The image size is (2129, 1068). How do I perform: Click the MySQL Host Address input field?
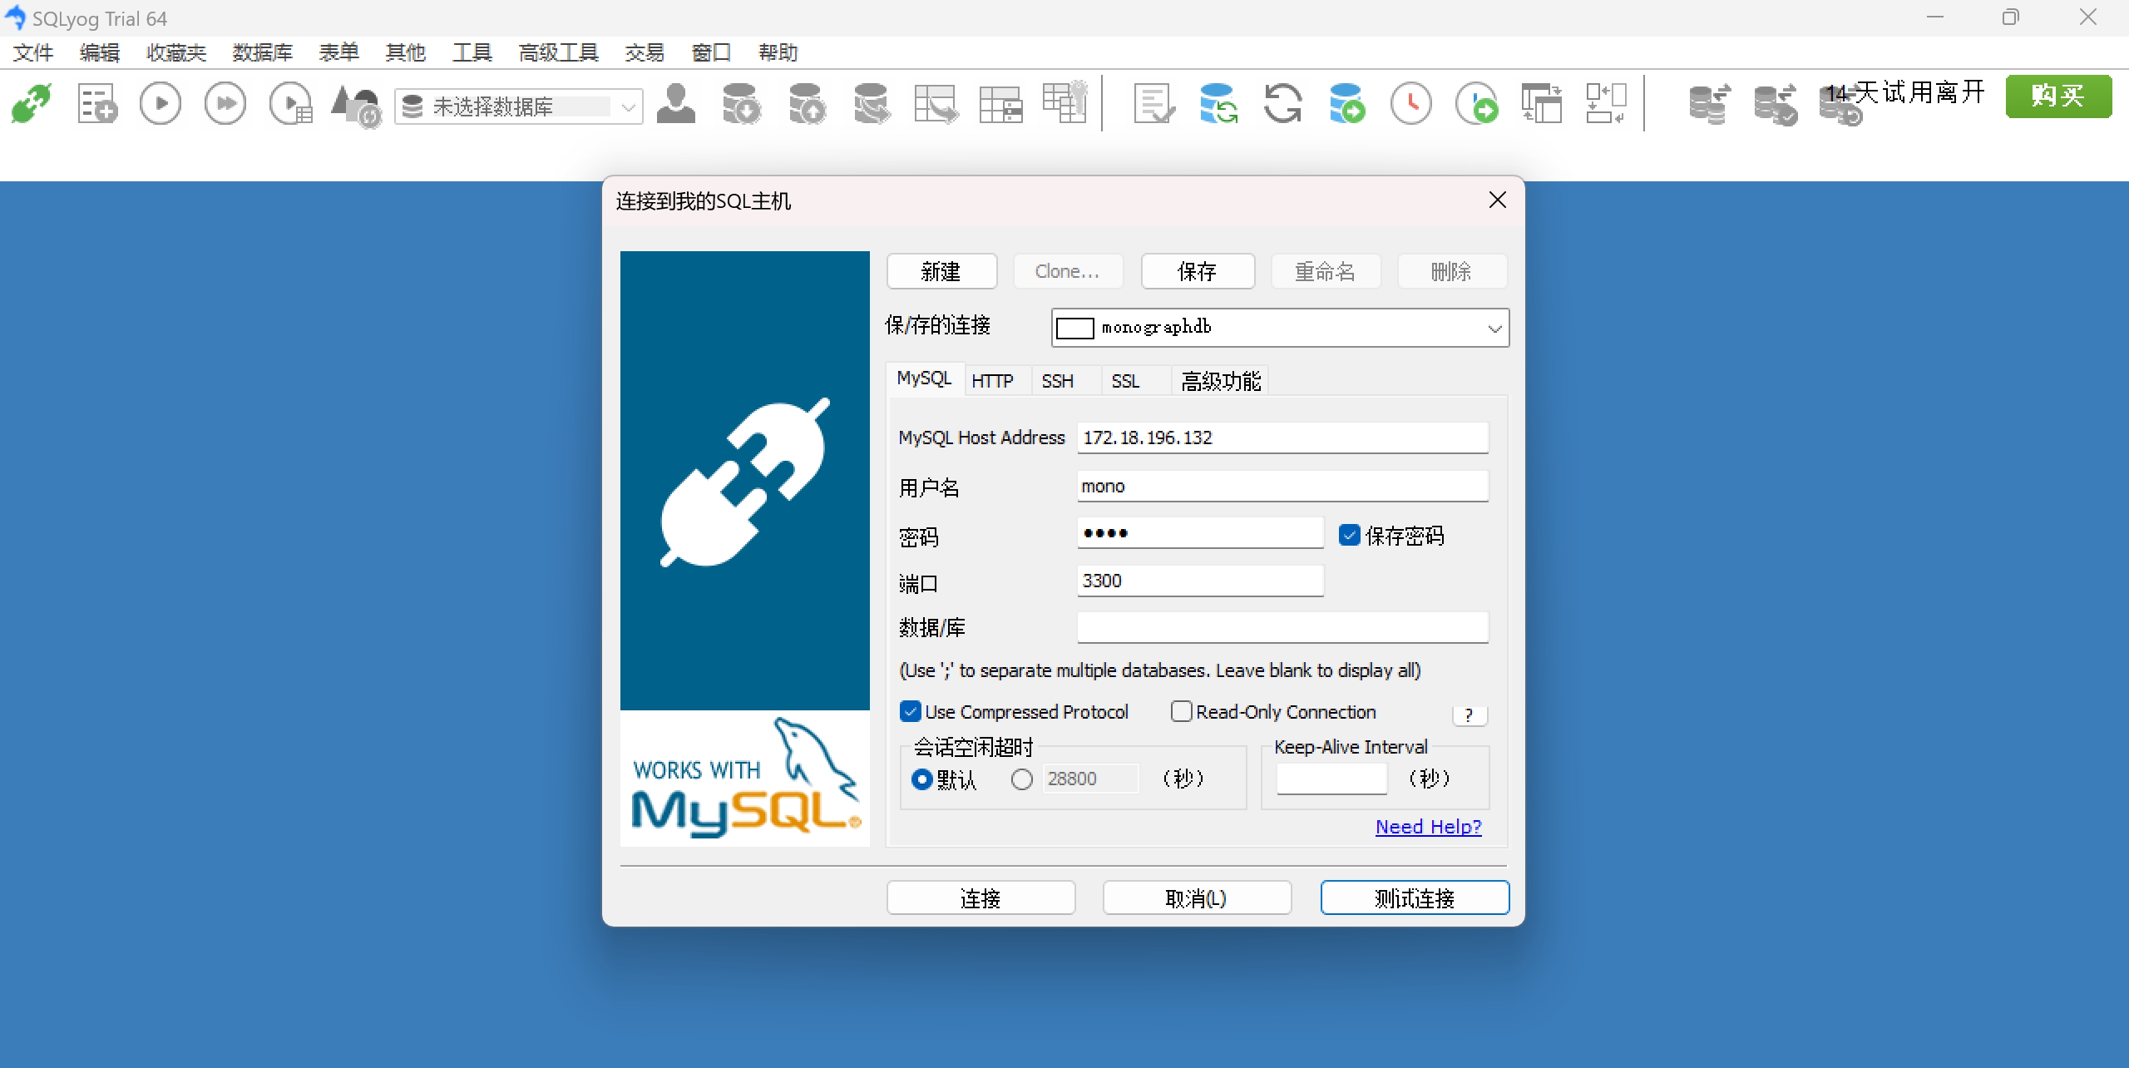pyautogui.click(x=1282, y=438)
